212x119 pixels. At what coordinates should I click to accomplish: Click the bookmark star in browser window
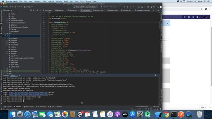pyautogui.click(x=202, y=9)
